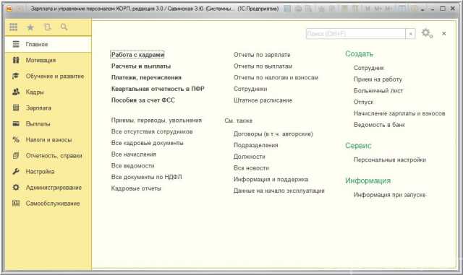
Task: Click the M- button in title bar
Action: (x=388, y=9)
